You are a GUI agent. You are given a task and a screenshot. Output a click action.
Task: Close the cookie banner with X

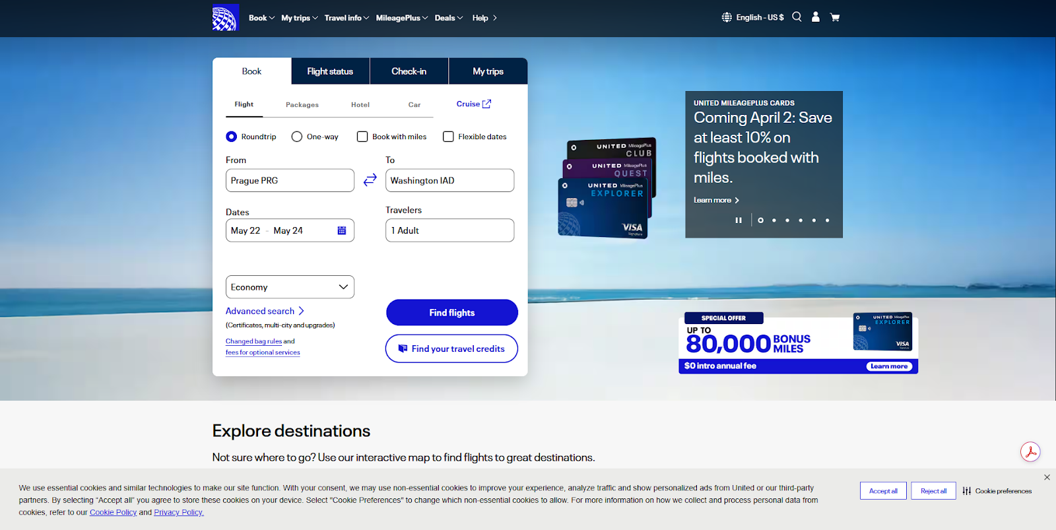tap(1047, 477)
